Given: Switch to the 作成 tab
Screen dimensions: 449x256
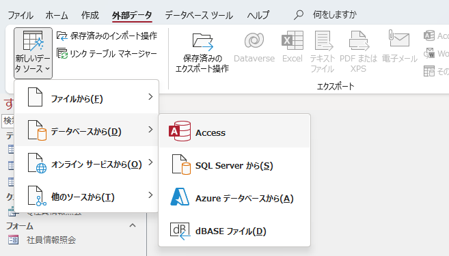Looking at the screenshot, I should (90, 15).
